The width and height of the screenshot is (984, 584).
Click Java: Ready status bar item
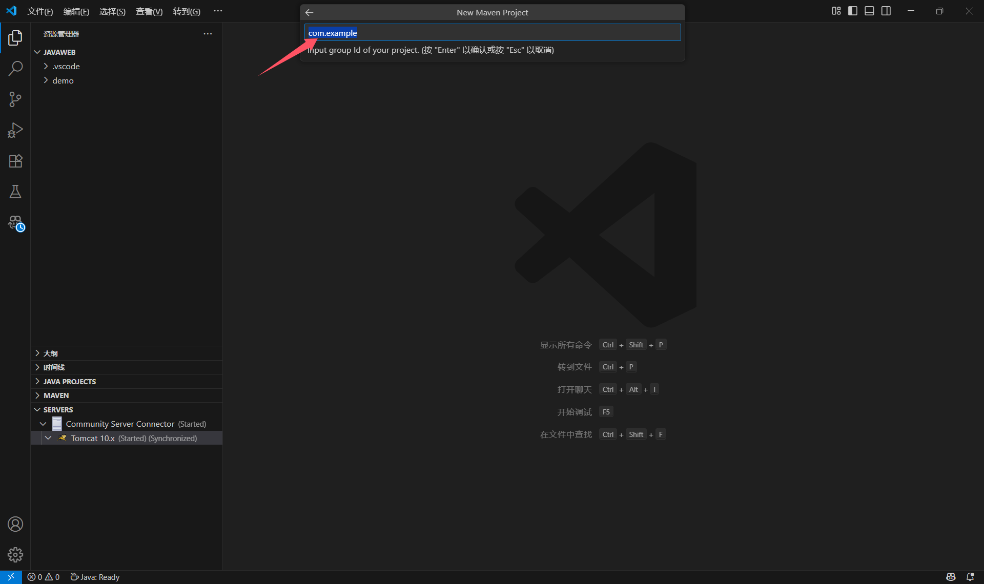pyautogui.click(x=95, y=577)
